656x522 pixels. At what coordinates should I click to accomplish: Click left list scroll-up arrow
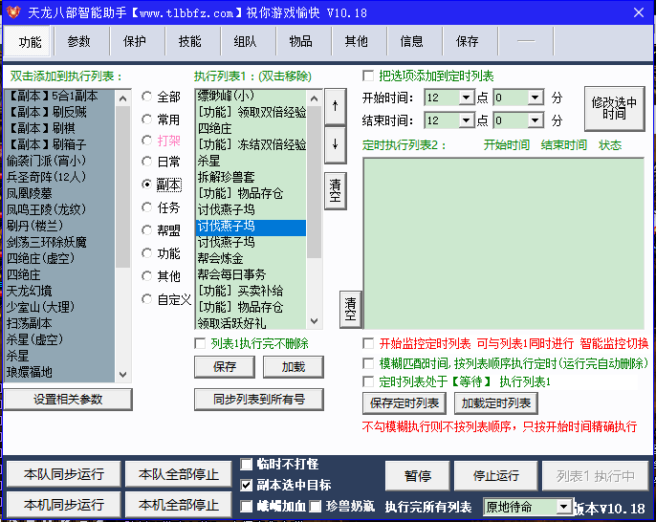click(x=122, y=98)
